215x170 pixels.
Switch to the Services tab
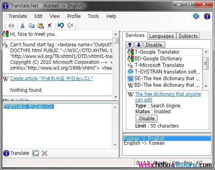(x=135, y=35)
